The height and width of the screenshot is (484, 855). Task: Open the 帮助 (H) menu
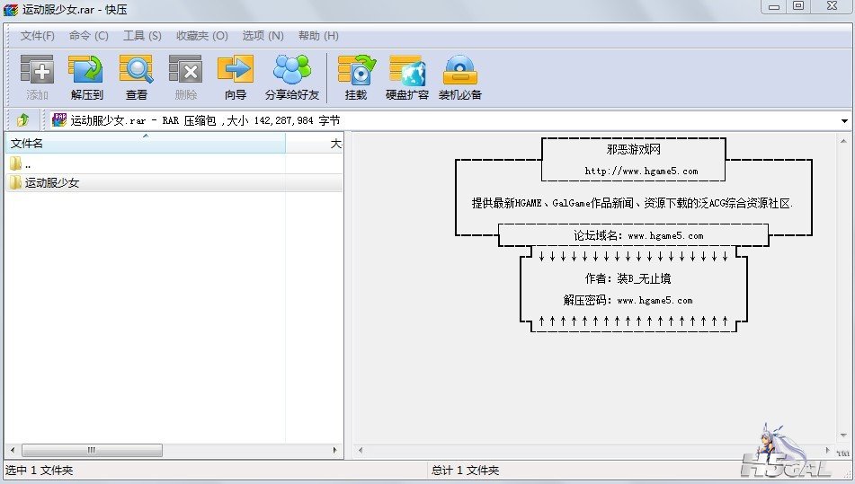click(x=318, y=36)
